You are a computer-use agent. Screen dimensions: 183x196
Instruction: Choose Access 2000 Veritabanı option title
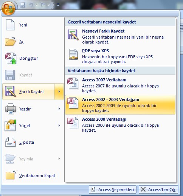coord(104,119)
